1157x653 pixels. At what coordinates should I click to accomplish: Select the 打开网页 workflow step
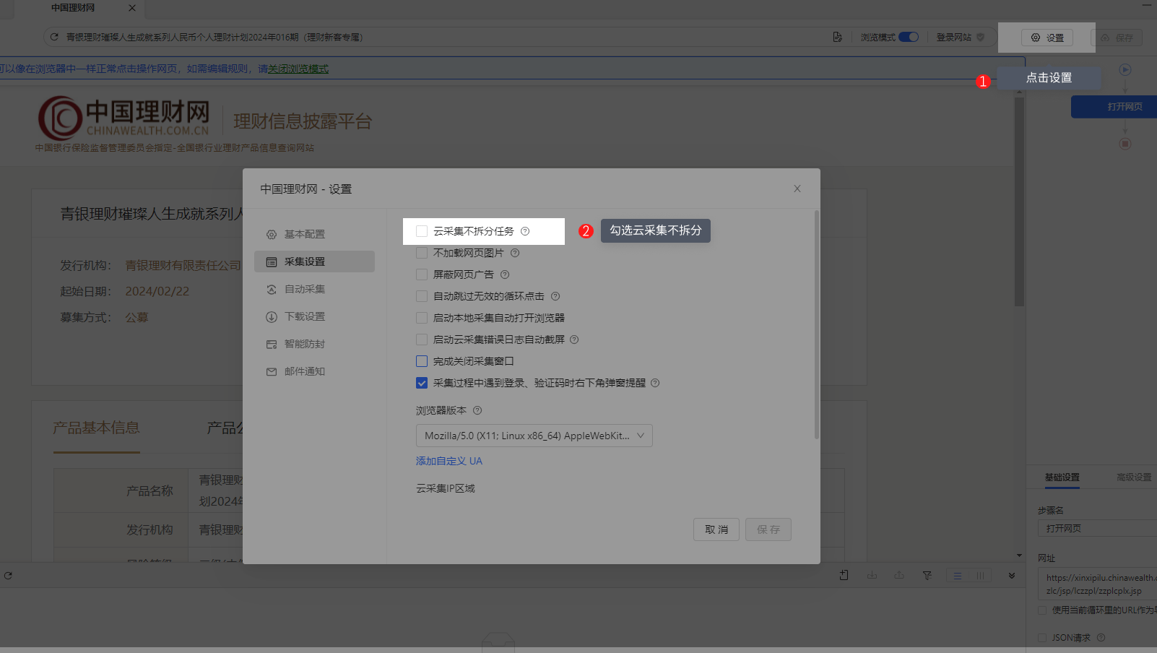point(1114,107)
